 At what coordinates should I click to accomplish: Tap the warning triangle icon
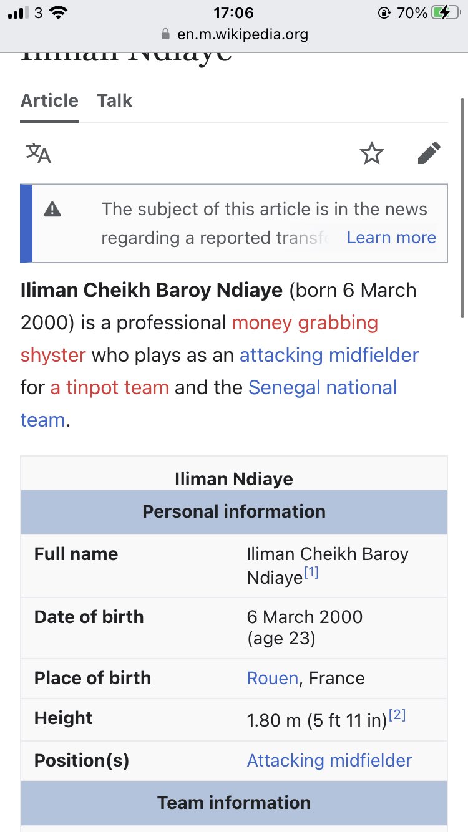click(x=52, y=210)
